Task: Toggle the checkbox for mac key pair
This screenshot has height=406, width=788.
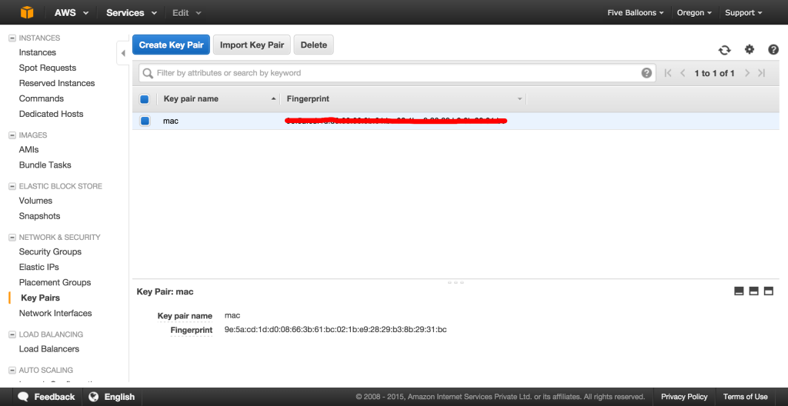Action: [145, 121]
